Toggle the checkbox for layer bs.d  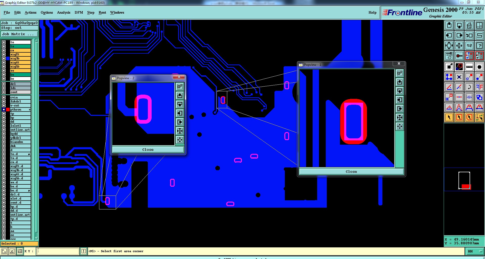tap(4, 186)
